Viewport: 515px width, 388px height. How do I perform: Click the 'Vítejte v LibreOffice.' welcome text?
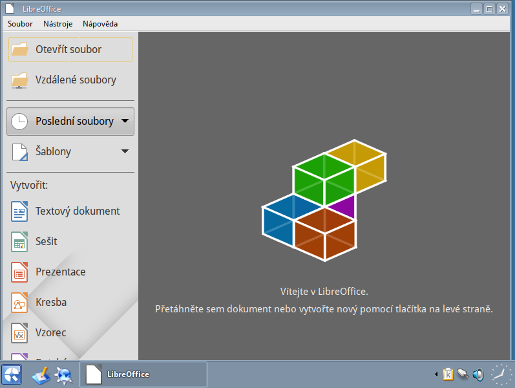tap(324, 292)
